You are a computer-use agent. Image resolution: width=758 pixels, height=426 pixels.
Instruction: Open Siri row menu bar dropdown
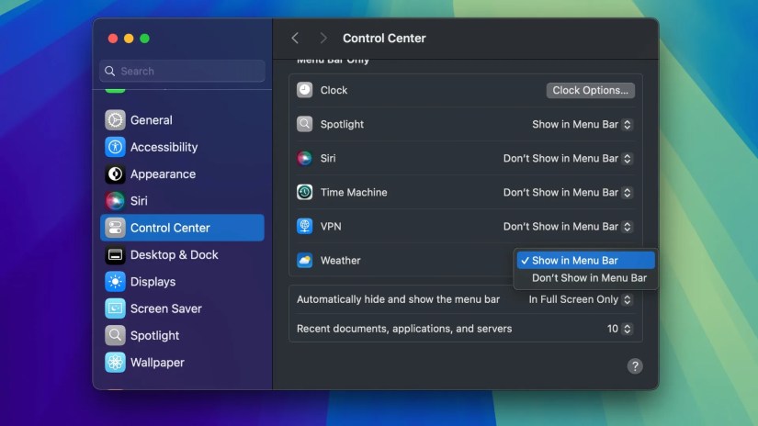tap(568, 159)
